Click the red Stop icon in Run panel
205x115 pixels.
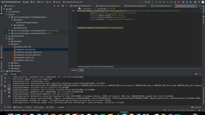click(5, 82)
